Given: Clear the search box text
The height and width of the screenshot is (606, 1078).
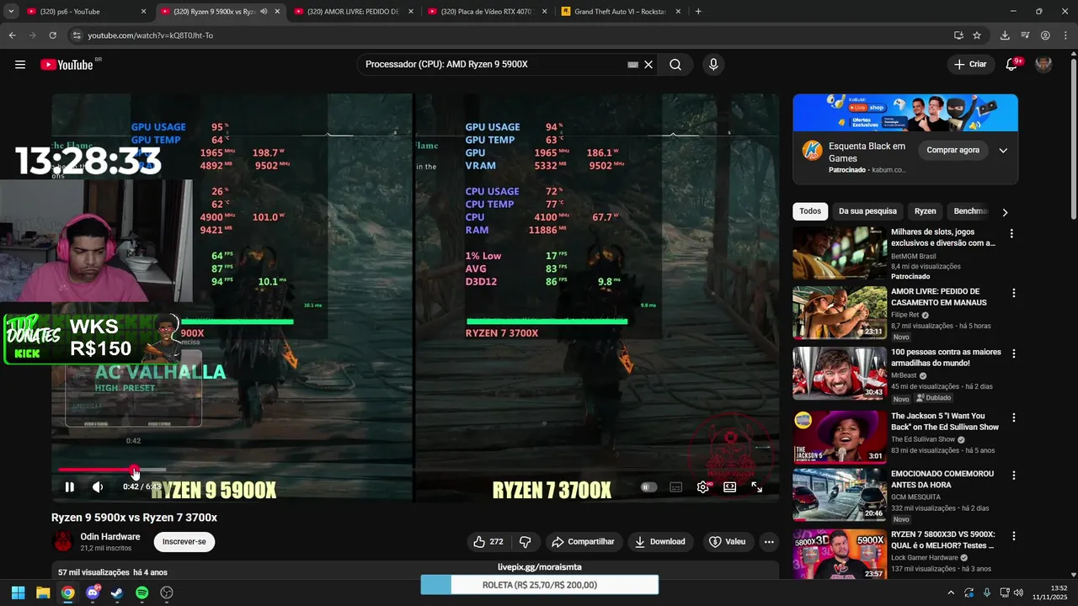Looking at the screenshot, I should pyautogui.click(x=648, y=65).
